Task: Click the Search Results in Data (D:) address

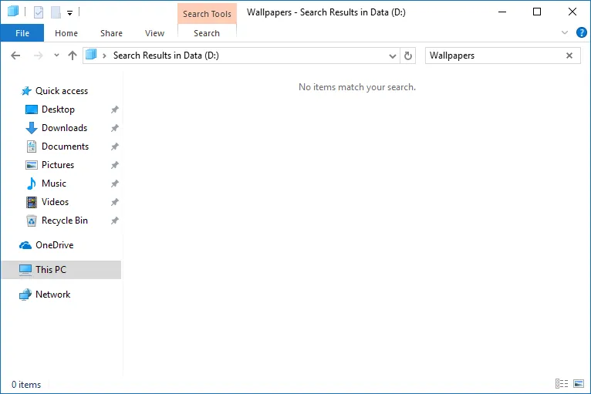Action: click(166, 56)
